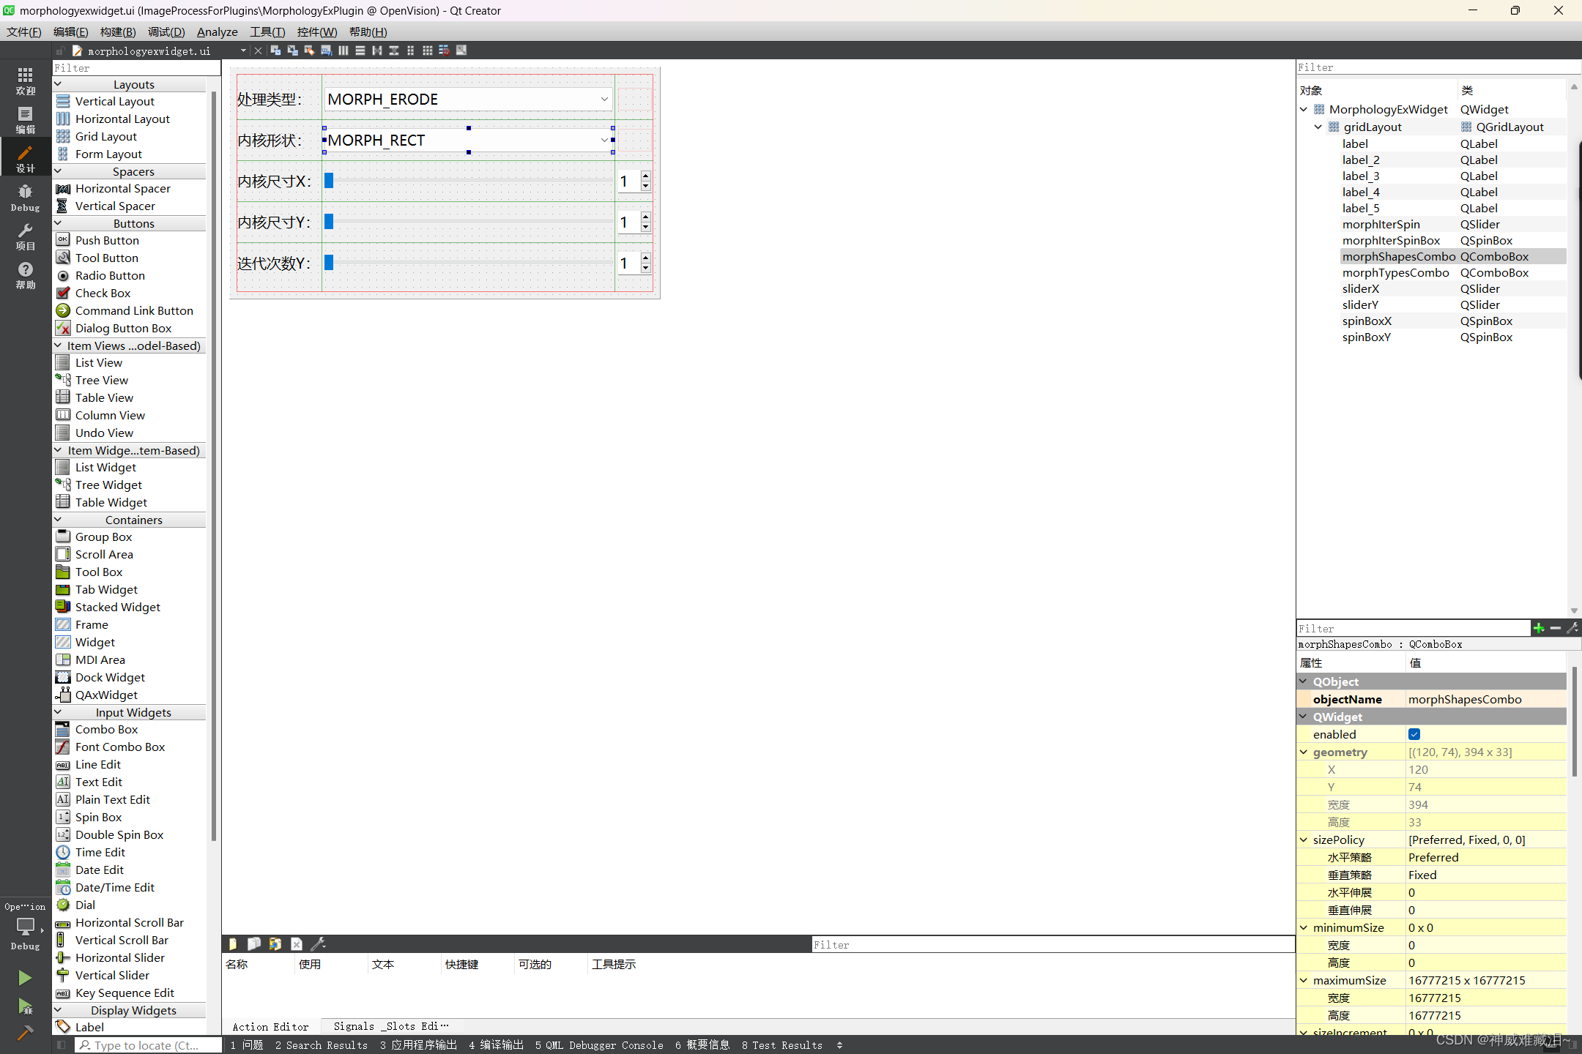Toggle the enabled property checkbox
The image size is (1582, 1054).
[x=1414, y=734]
